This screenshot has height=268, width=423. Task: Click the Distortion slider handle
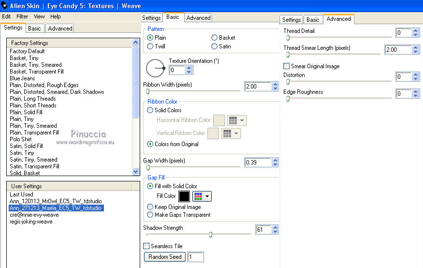pos(288,82)
